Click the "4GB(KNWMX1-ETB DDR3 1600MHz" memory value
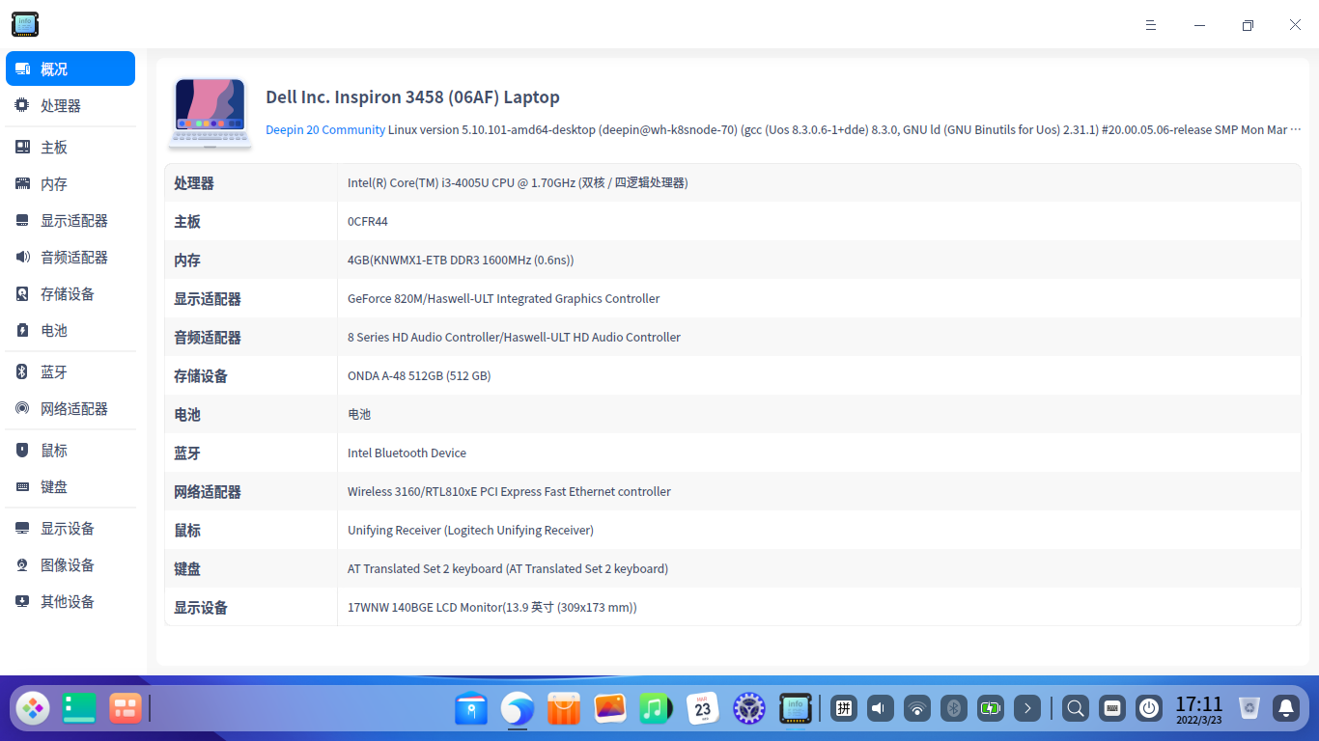This screenshot has width=1319, height=741. 461,260
